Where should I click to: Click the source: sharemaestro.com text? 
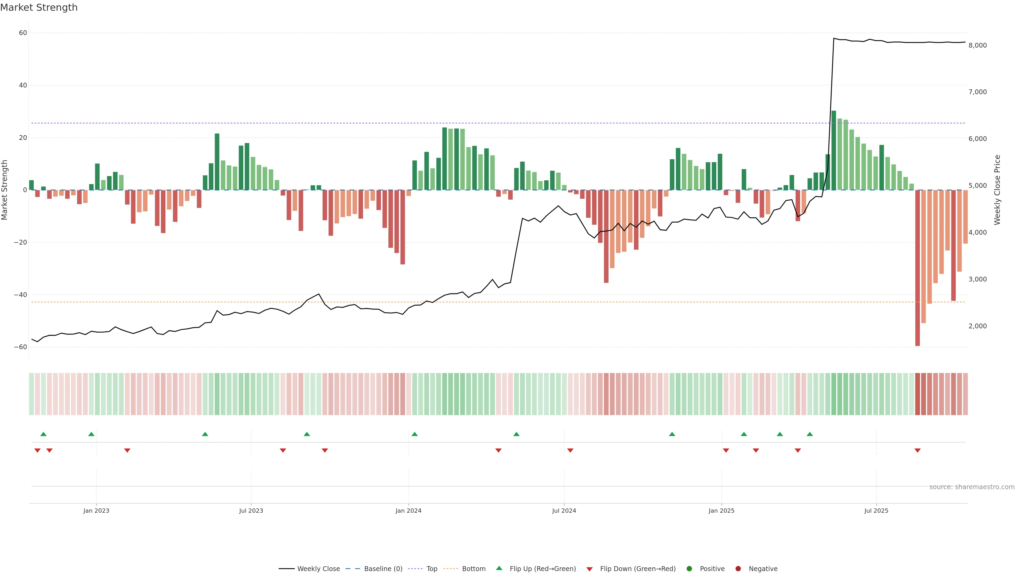[x=972, y=487]
